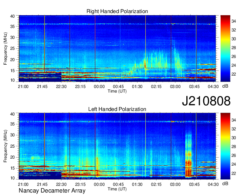Click the "dB" unit under Right Handed colorbar
This screenshot has height=195, width=240.
point(225,86)
